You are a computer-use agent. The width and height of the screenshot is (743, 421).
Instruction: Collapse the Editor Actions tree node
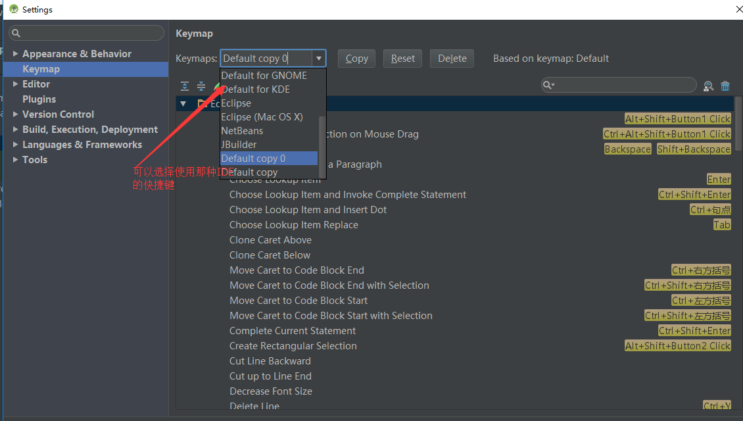(x=184, y=103)
